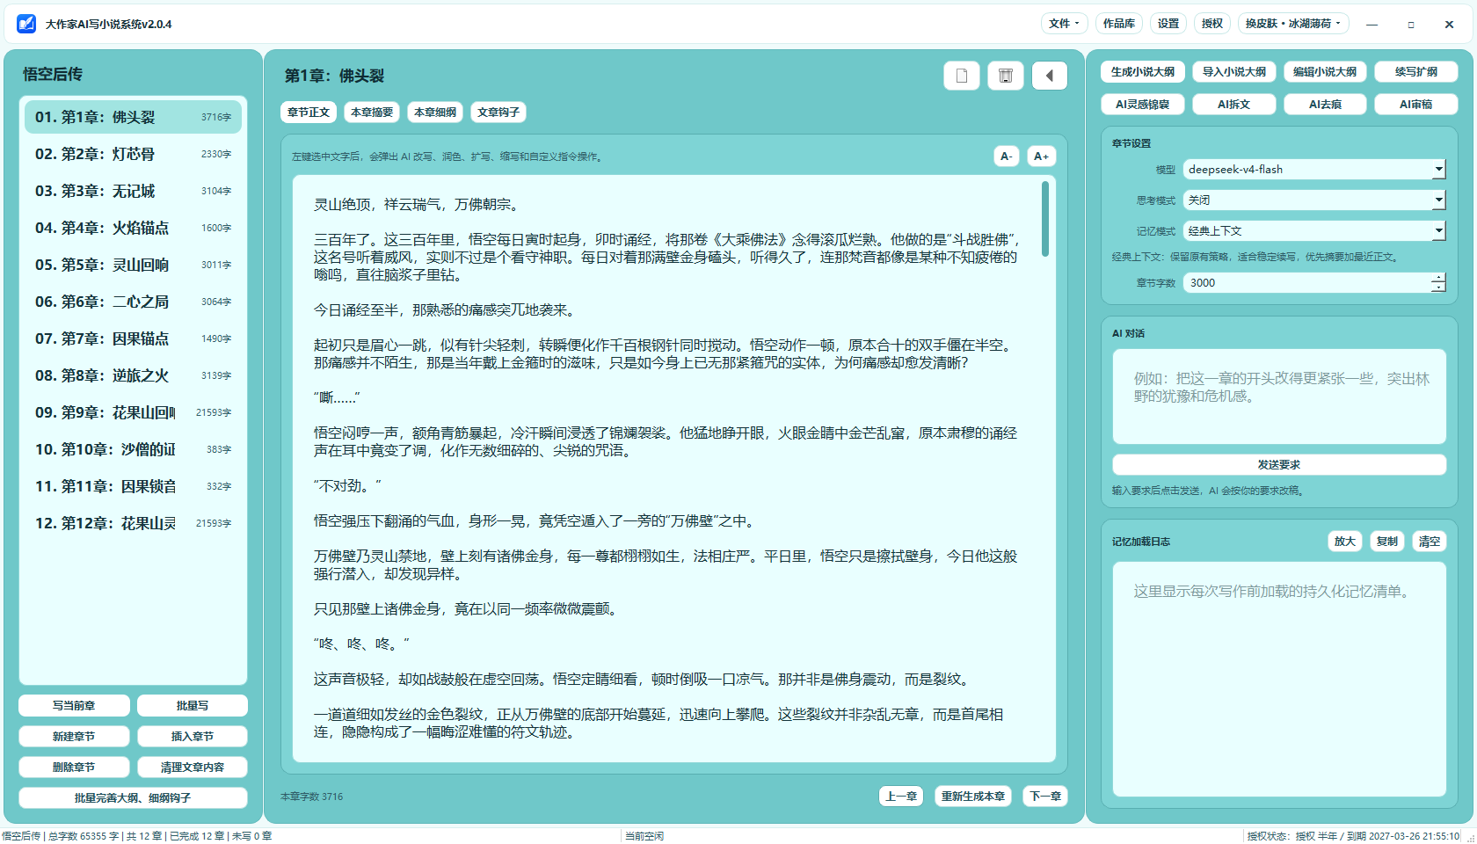Image resolution: width=1477 pixels, height=844 pixels.
Task: Click the 生成小说大纲 button
Action: [x=1143, y=71]
